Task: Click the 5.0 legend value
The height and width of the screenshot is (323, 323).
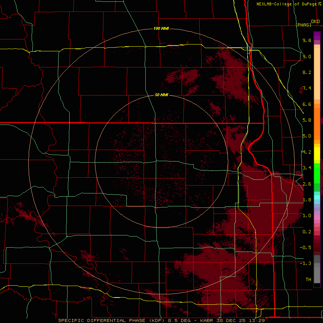Action: click(307, 136)
